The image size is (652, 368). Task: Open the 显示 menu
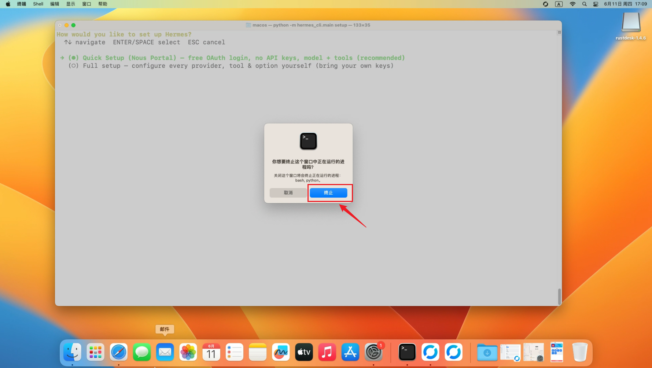tap(71, 4)
